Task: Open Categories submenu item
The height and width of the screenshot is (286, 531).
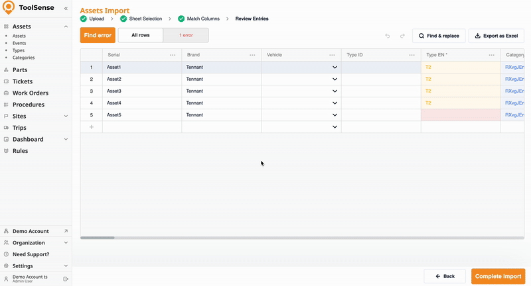Action: [x=23, y=58]
